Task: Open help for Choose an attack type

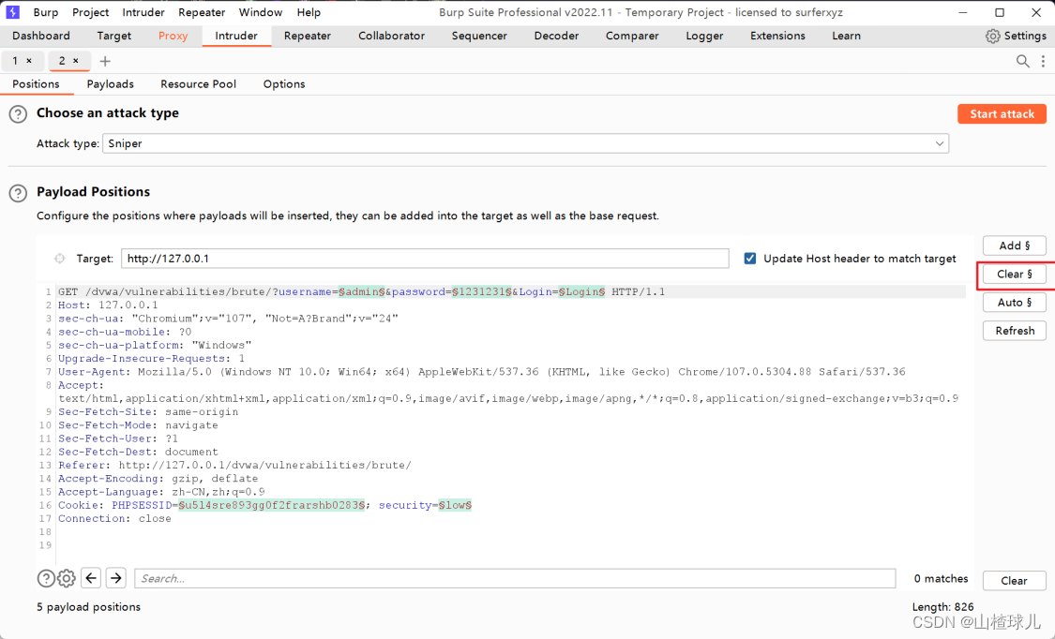Action: tap(18, 114)
